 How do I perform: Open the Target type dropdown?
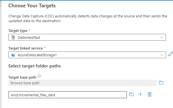coord(87,37)
